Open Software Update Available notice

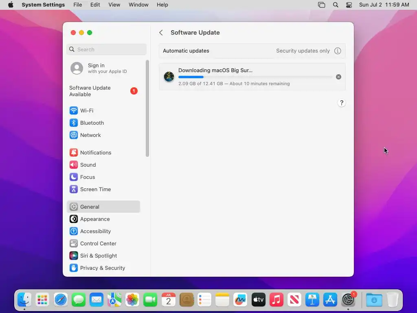(x=103, y=91)
